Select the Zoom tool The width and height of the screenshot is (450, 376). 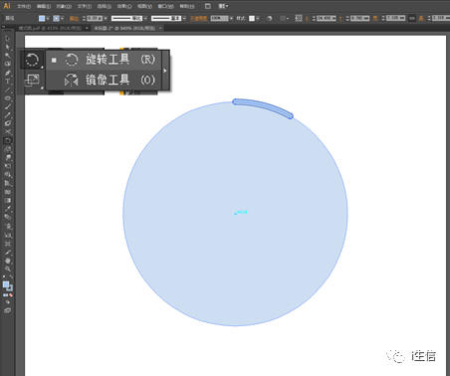tap(8, 270)
